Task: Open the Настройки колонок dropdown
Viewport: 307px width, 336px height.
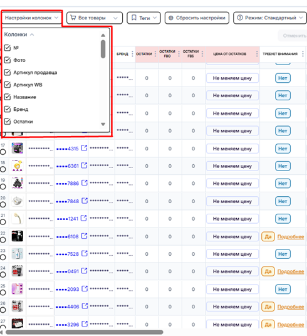Action: click(x=32, y=18)
